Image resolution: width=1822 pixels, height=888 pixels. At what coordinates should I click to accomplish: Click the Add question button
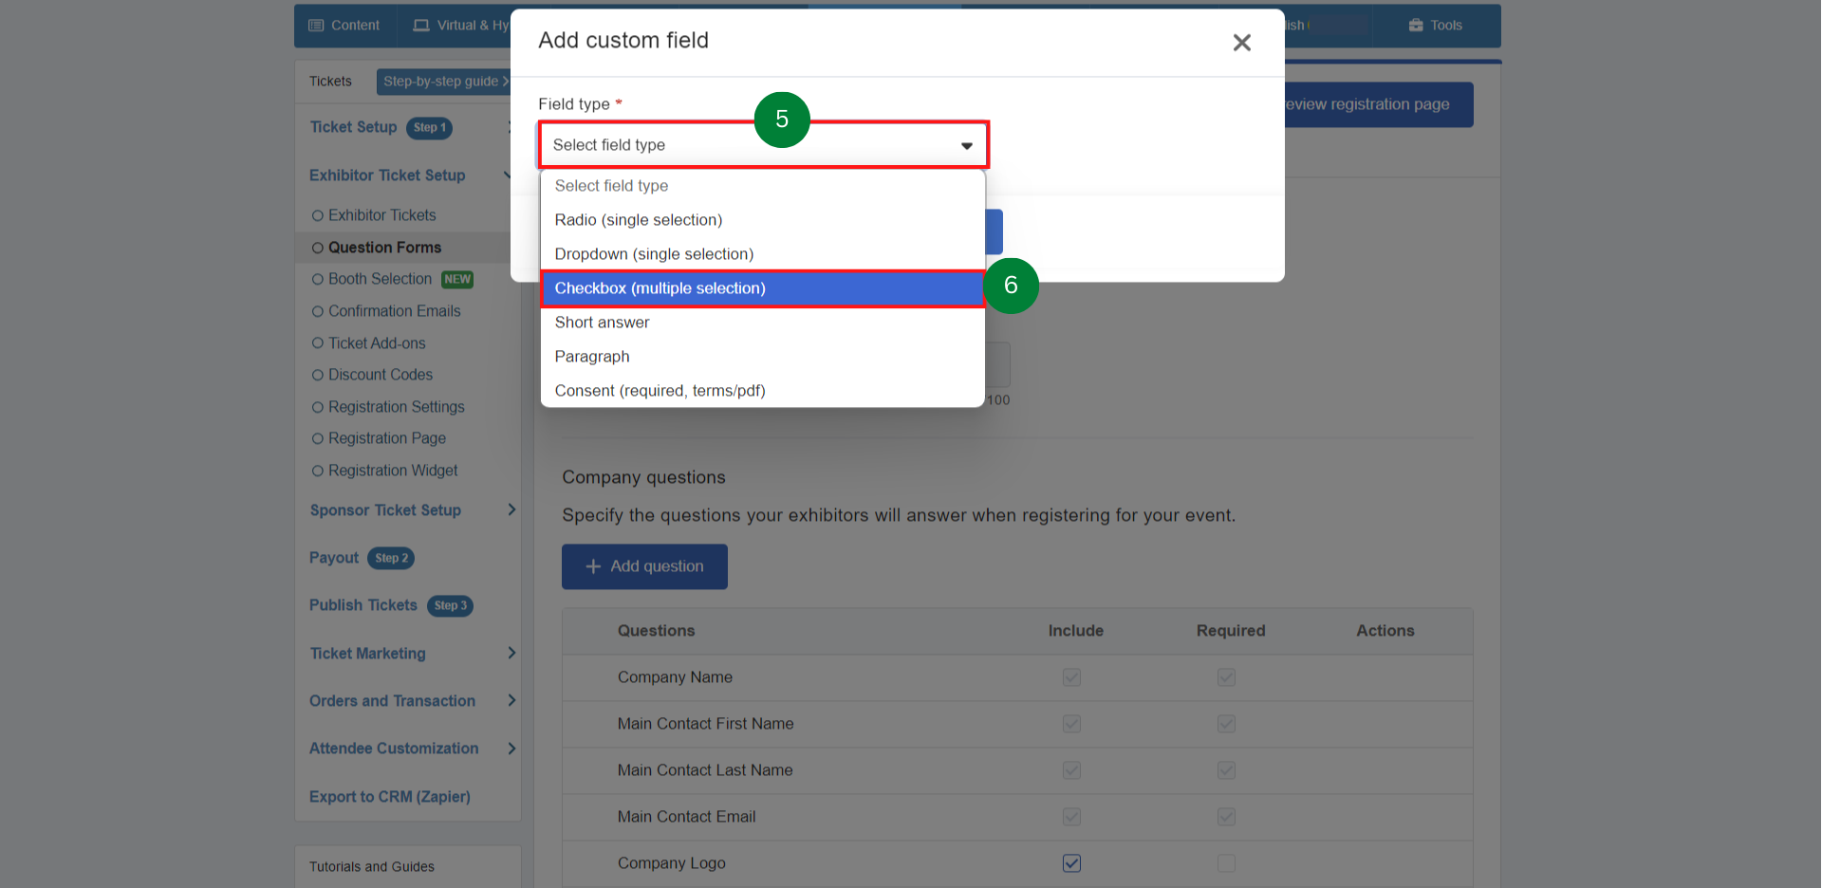(644, 566)
